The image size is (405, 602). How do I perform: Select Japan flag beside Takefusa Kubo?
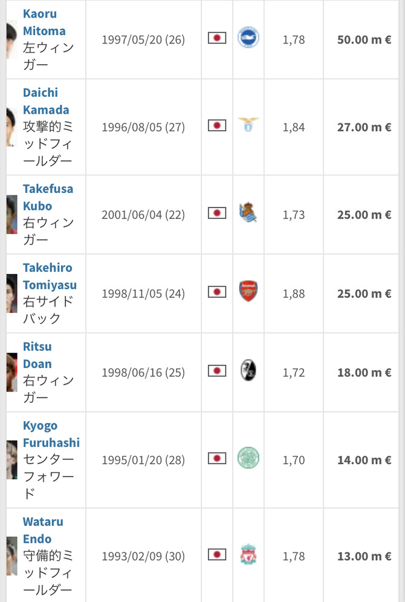tap(217, 213)
